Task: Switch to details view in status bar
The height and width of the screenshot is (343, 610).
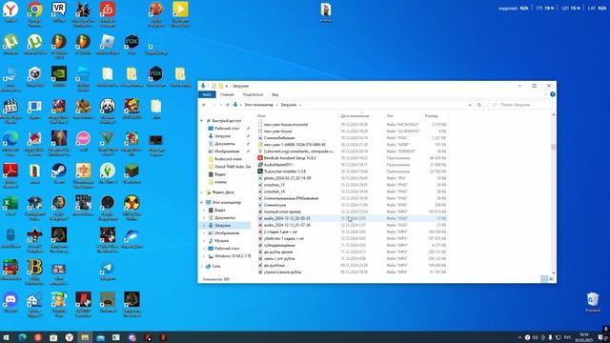Action: 544,279
